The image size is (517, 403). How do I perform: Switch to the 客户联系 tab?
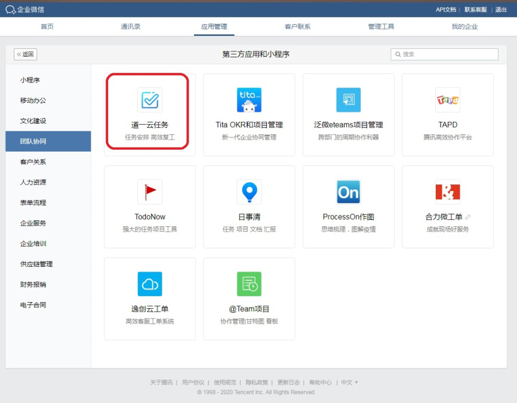tap(297, 26)
